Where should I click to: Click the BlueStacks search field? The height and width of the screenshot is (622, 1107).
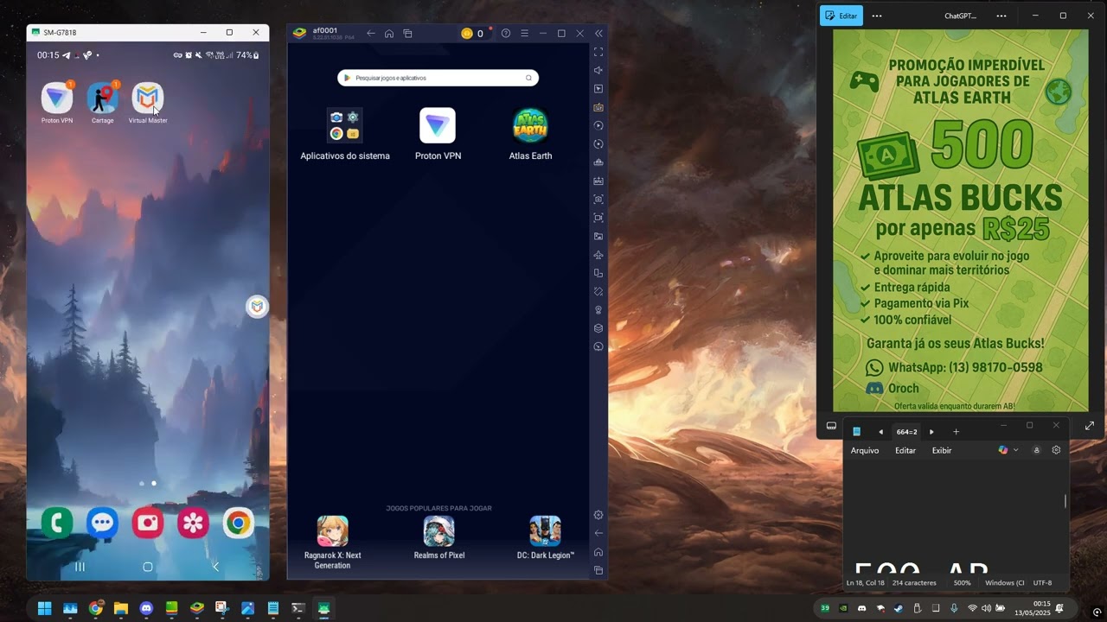[438, 78]
